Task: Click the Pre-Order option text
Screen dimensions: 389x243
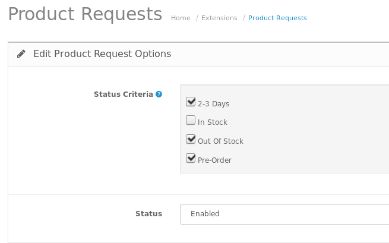Action: point(214,160)
